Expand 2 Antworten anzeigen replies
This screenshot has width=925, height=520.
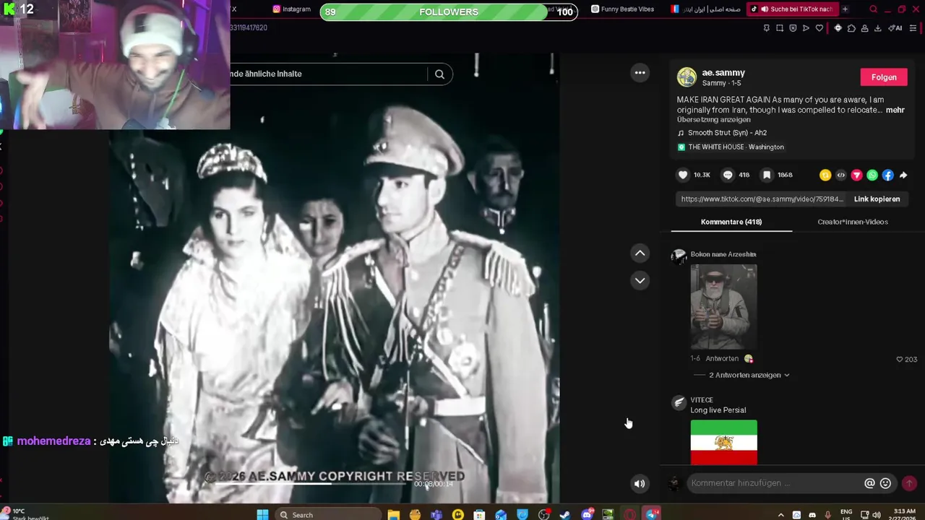749,375
